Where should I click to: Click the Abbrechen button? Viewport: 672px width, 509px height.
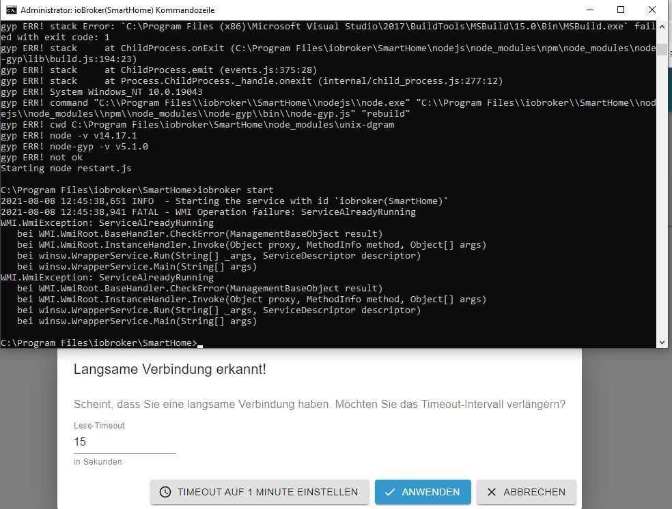(527, 492)
